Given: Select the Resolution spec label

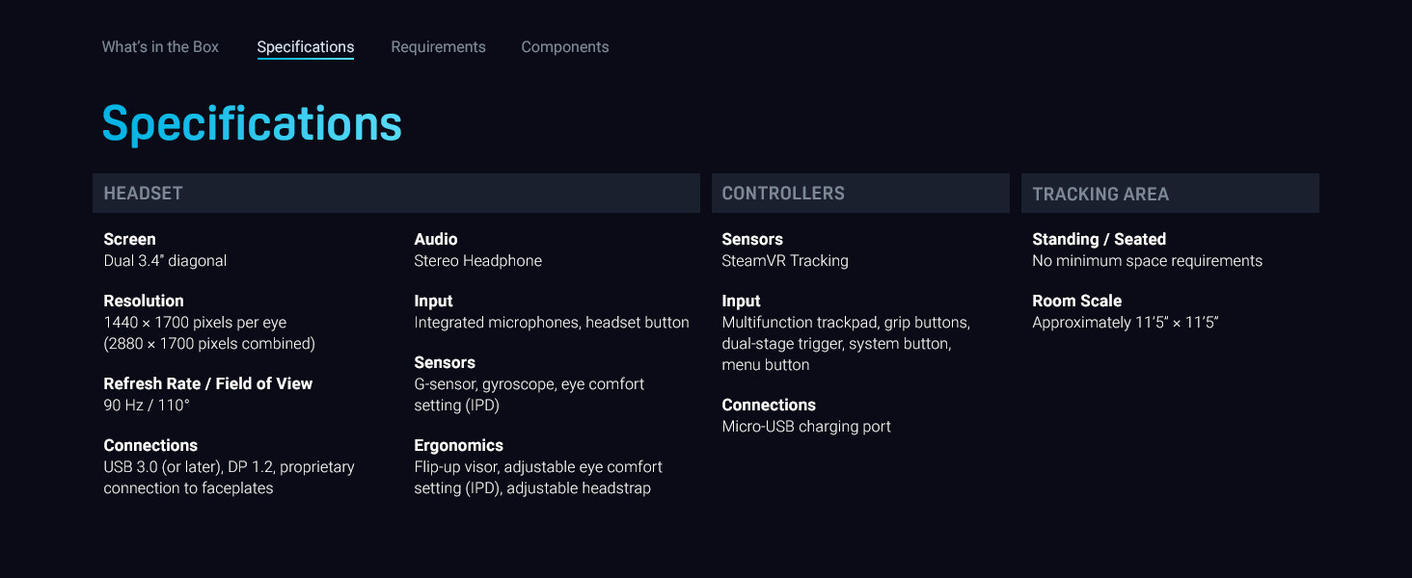Looking at the screenshot, I should (x=144, y=301).
